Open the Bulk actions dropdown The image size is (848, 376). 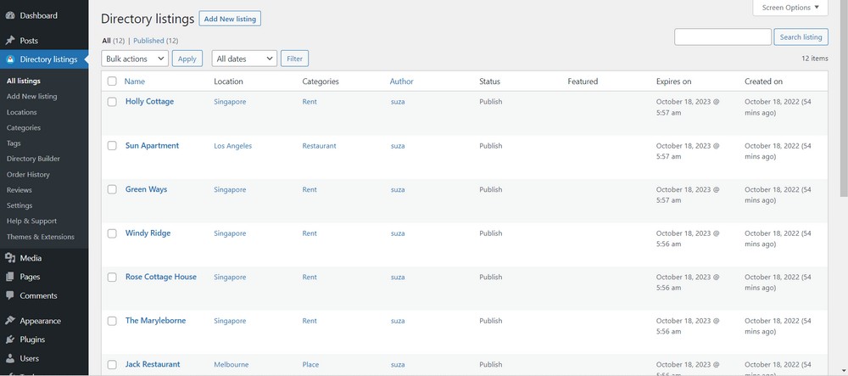[x=135, y=59]
